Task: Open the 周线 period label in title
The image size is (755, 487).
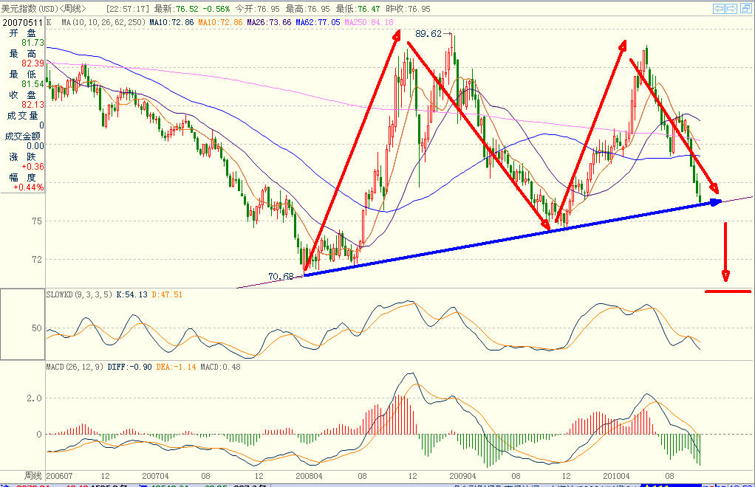Action: (72, 9)
